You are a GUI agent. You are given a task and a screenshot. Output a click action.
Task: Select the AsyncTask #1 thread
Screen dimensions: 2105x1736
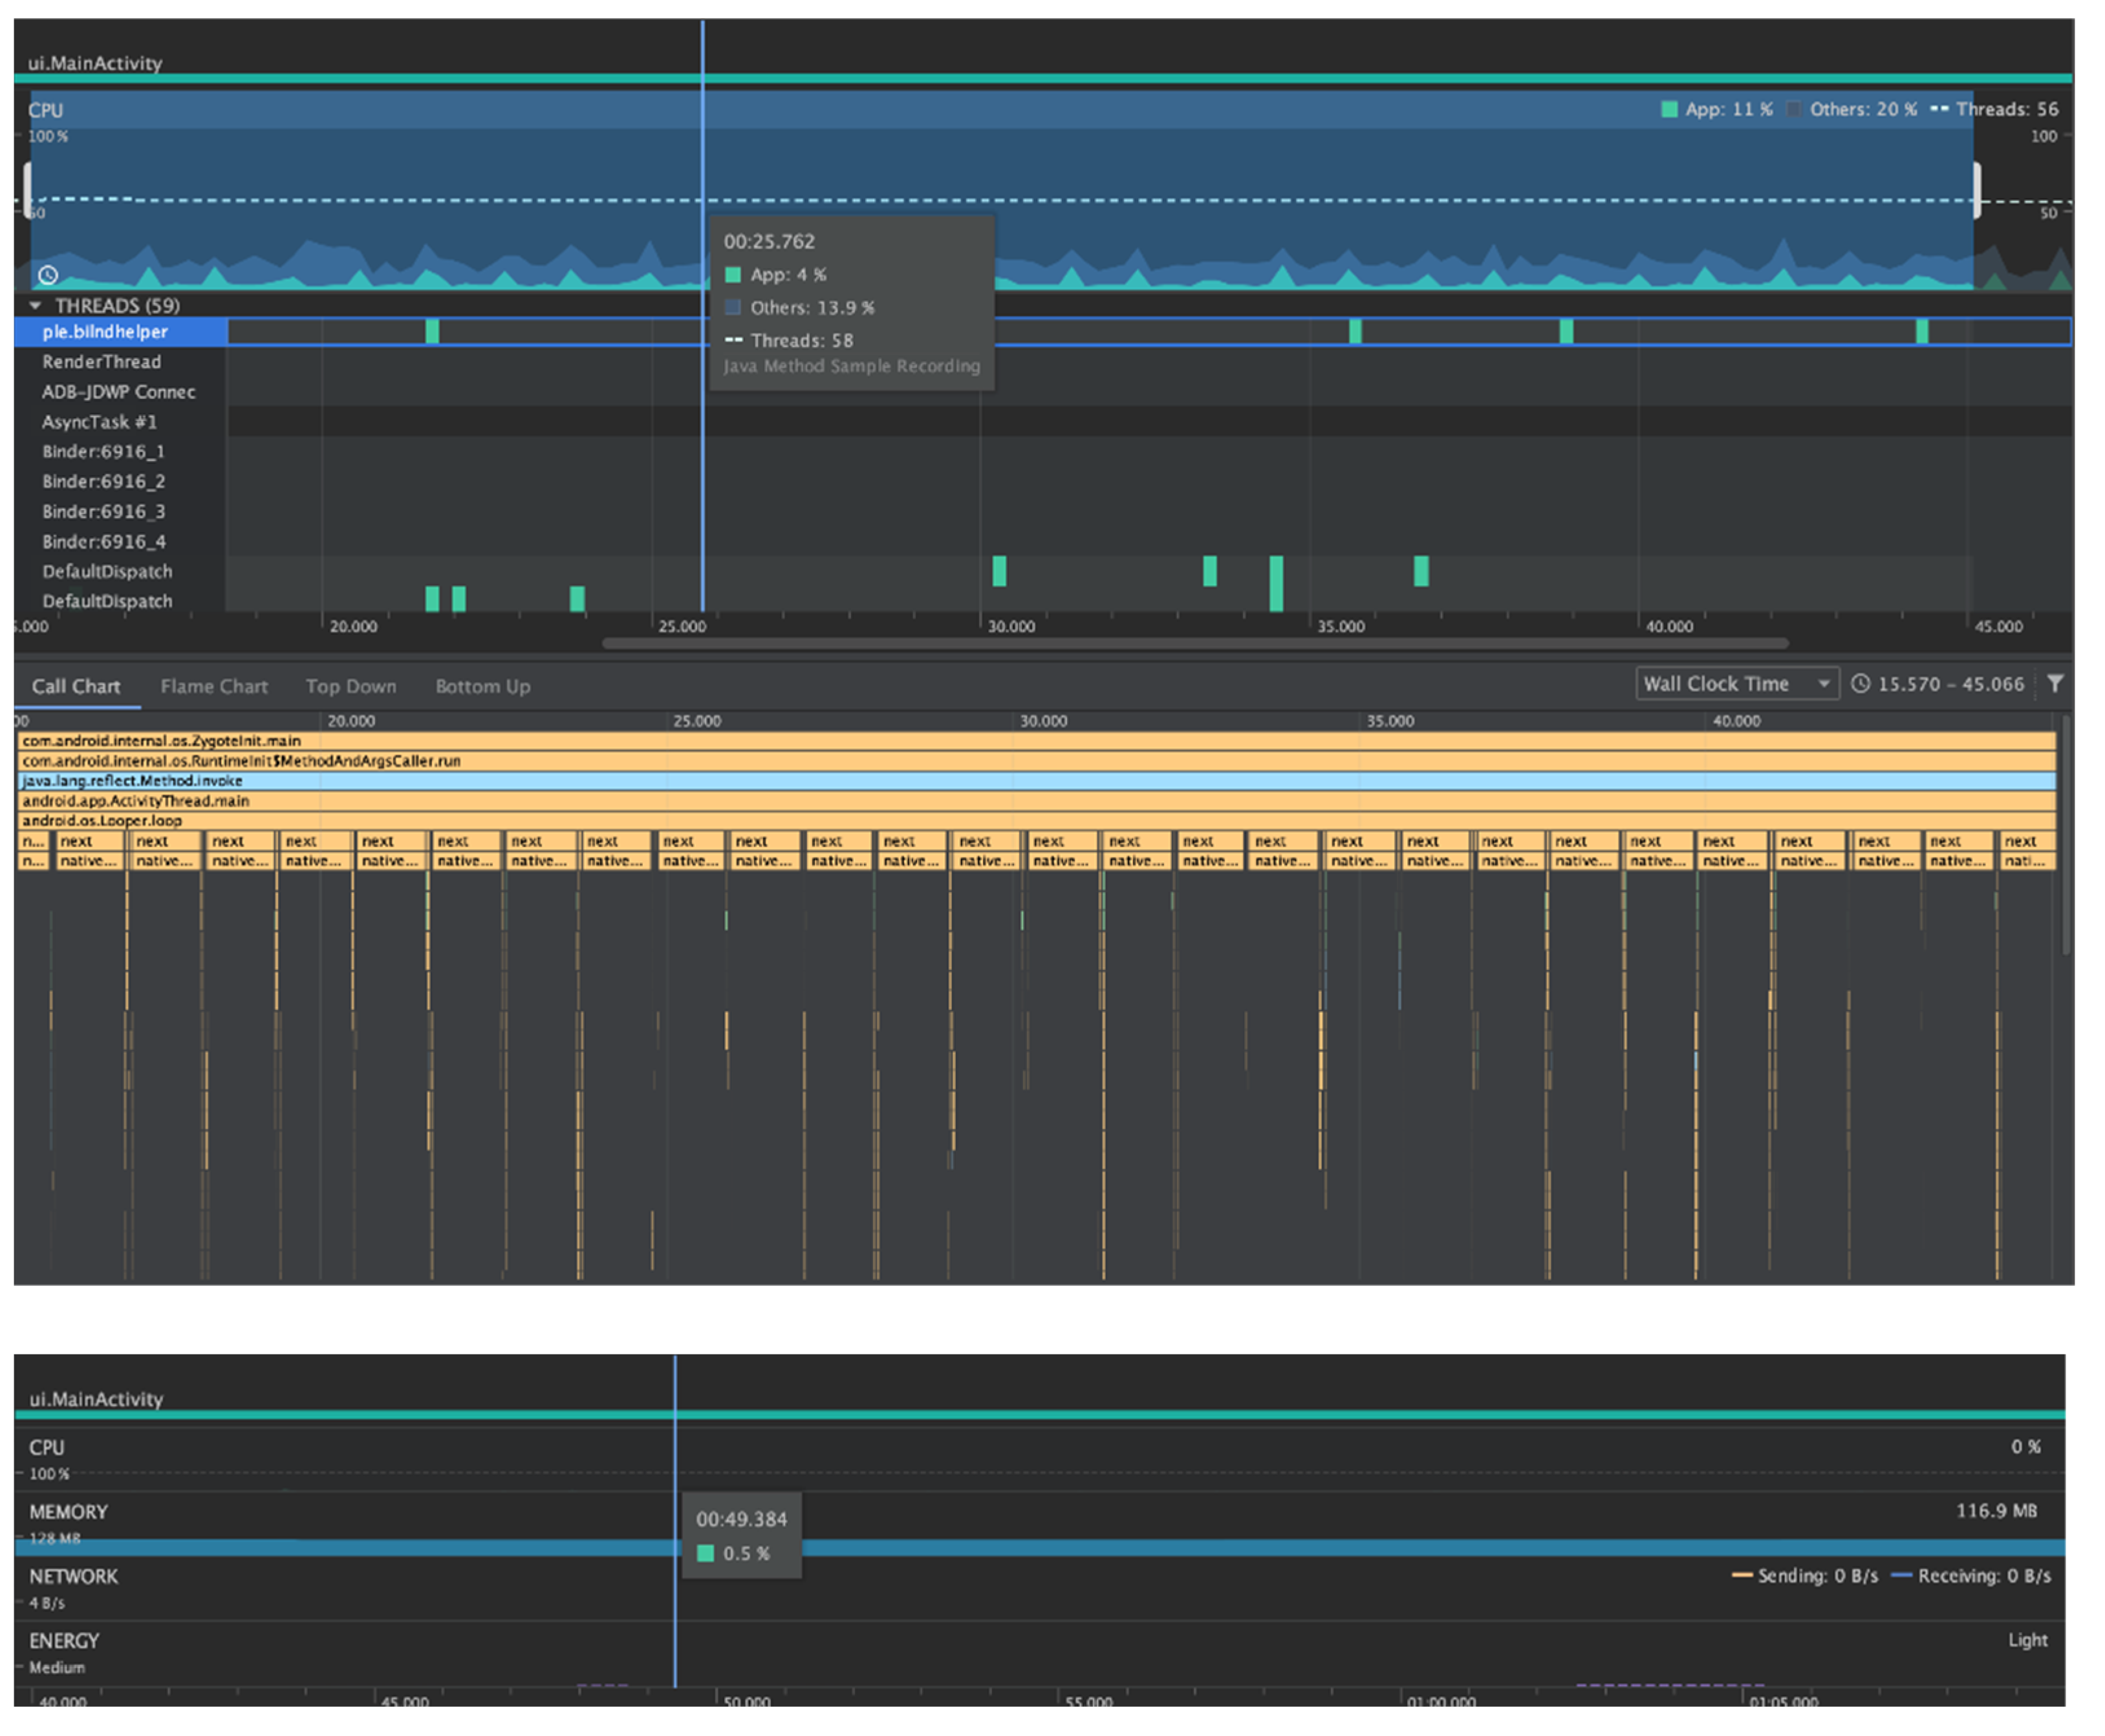[x=99, y=422]
